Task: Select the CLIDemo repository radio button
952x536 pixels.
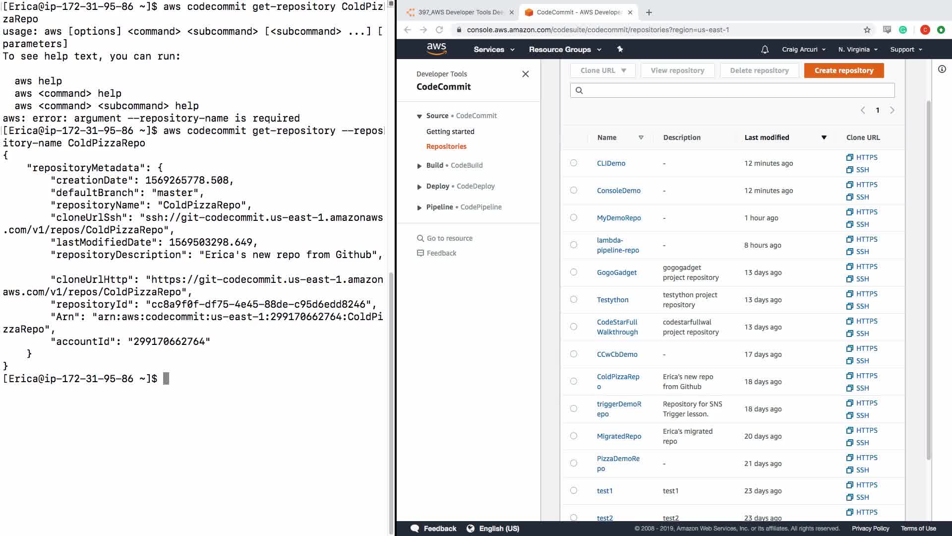Action: (x=574, y=163)
